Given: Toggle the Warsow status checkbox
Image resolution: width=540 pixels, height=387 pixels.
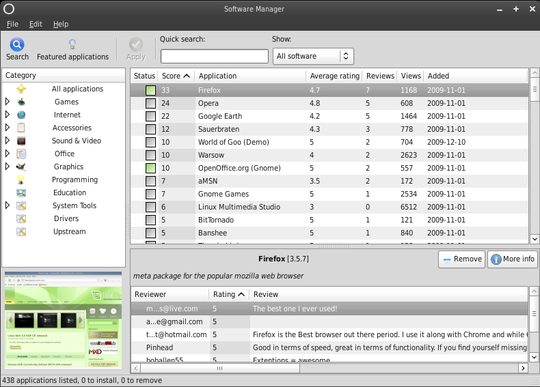Looking at the screenshot, I should click(150, 155).
